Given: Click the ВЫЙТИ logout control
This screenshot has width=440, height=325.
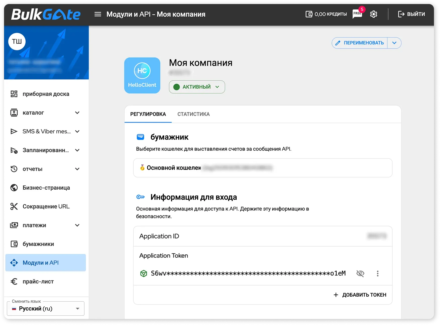Looking at the screenshot, I should [411, 14].
